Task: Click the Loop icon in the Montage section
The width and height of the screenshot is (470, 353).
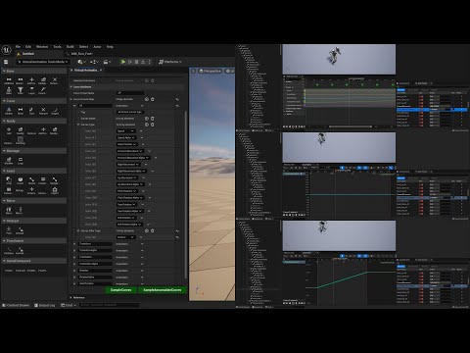Action: click(x=21, y=161)
